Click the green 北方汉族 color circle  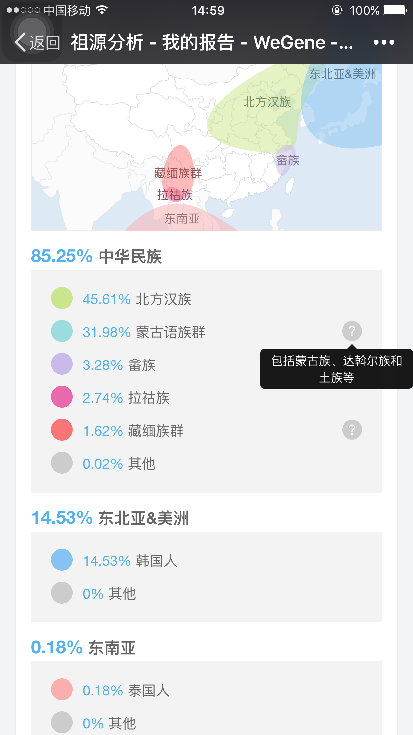point(62,298)
